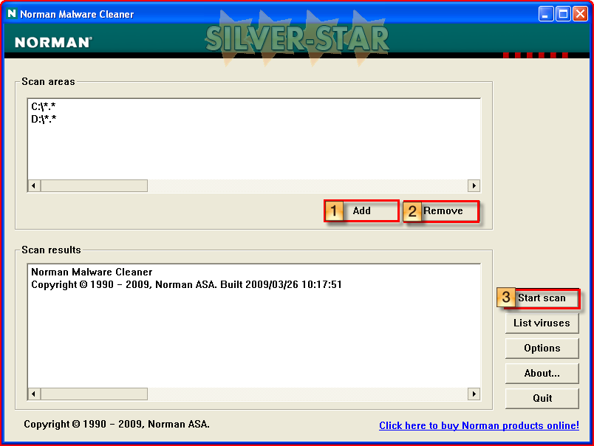
Task: Close the window with the red X
Action: 580,13
